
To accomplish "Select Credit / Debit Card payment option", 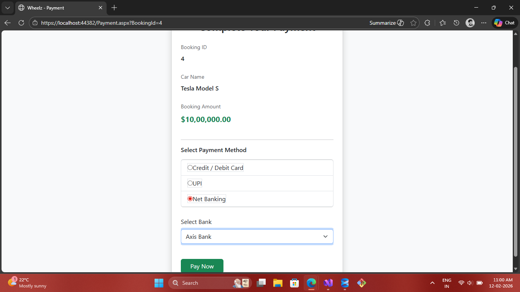I will pyautogui.click(x=190, y=168).
